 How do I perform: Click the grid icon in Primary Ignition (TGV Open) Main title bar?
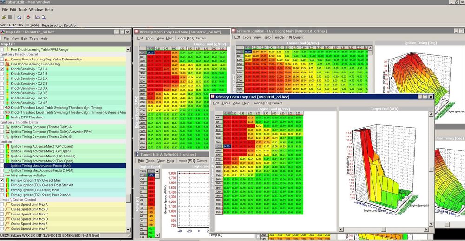[x=234, y=31]
